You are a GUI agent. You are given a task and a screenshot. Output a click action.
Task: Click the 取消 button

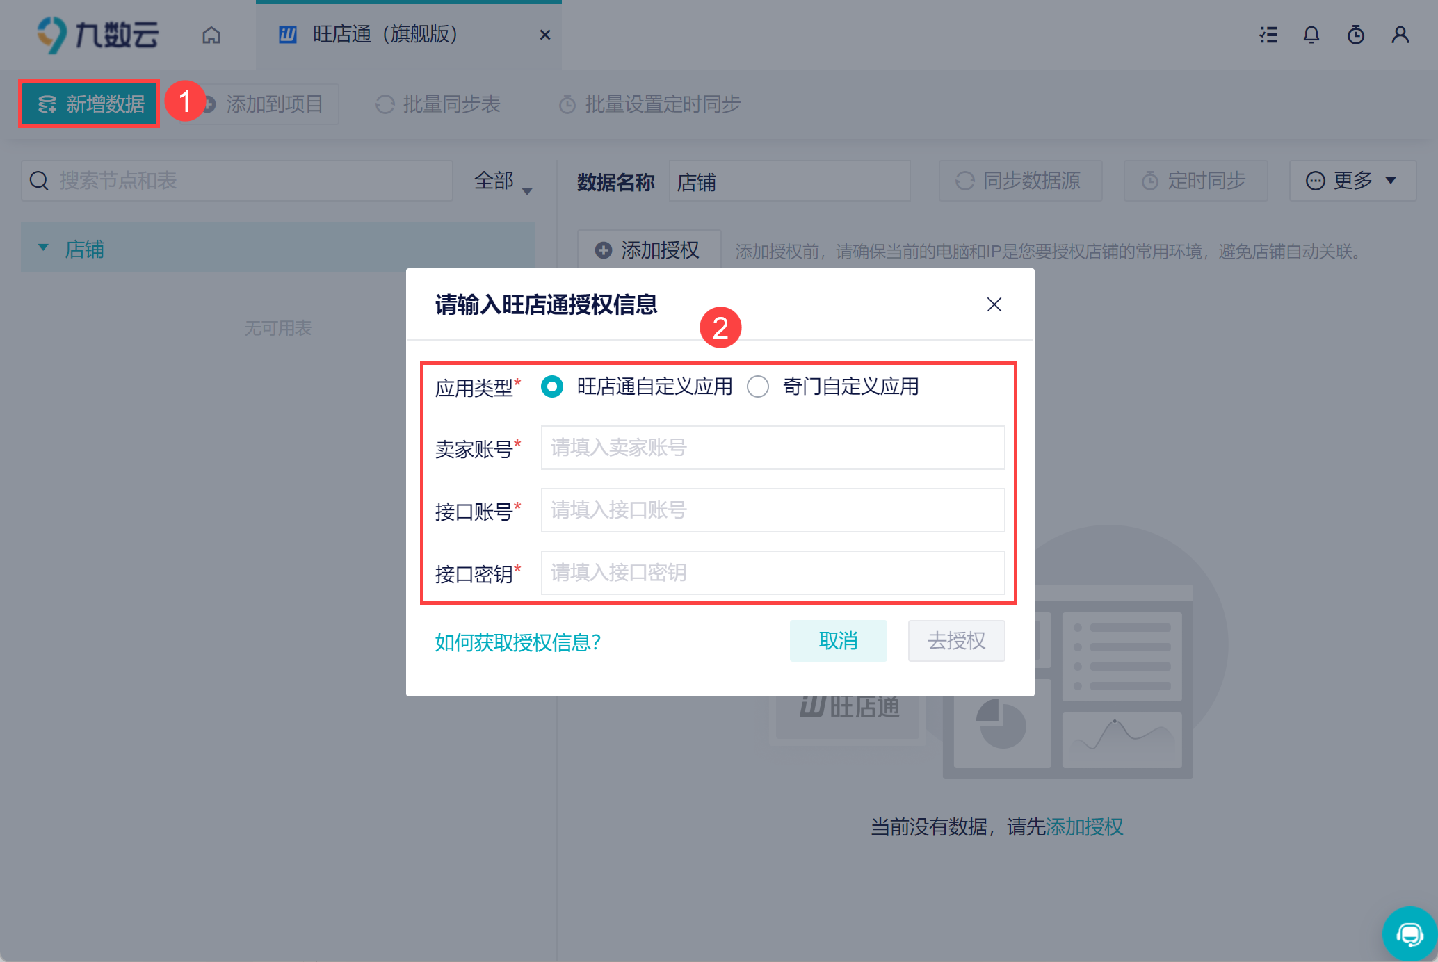[x=838, y=641]
